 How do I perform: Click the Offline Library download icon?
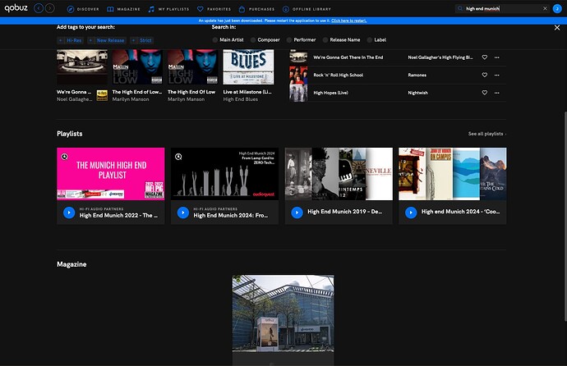tap(286, 9)
